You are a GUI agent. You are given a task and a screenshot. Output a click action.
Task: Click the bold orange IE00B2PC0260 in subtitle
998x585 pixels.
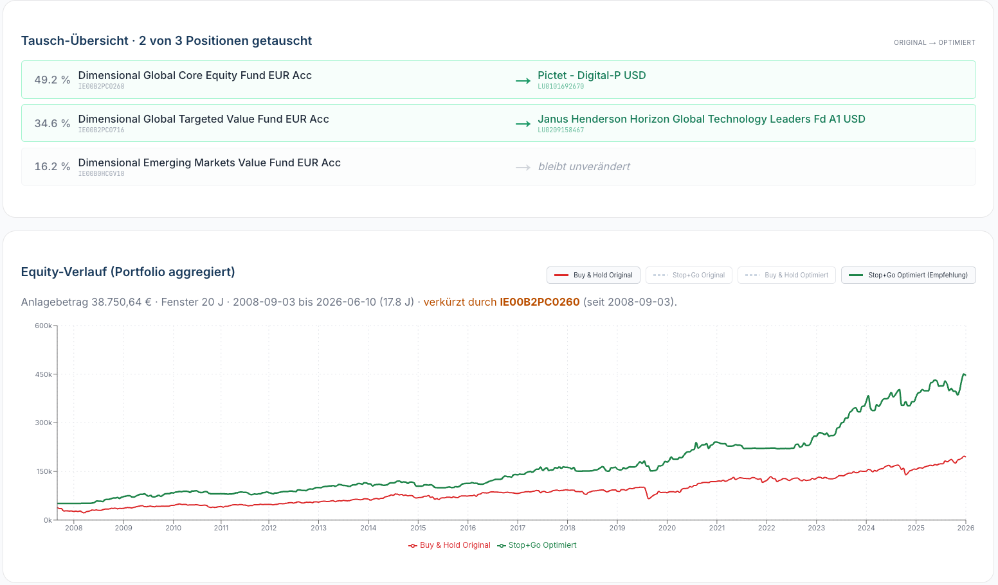[x=540, y=302]
